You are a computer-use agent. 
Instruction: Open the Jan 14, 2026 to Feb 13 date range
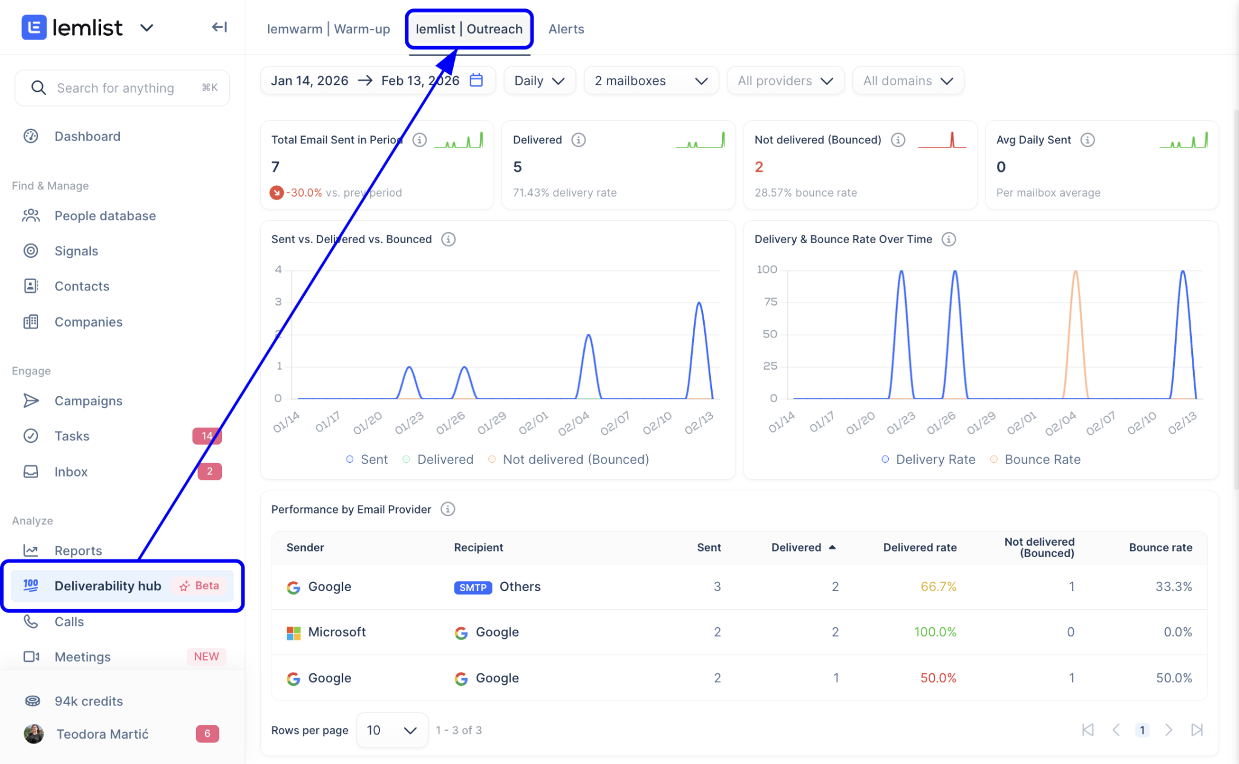click(377, 80)
